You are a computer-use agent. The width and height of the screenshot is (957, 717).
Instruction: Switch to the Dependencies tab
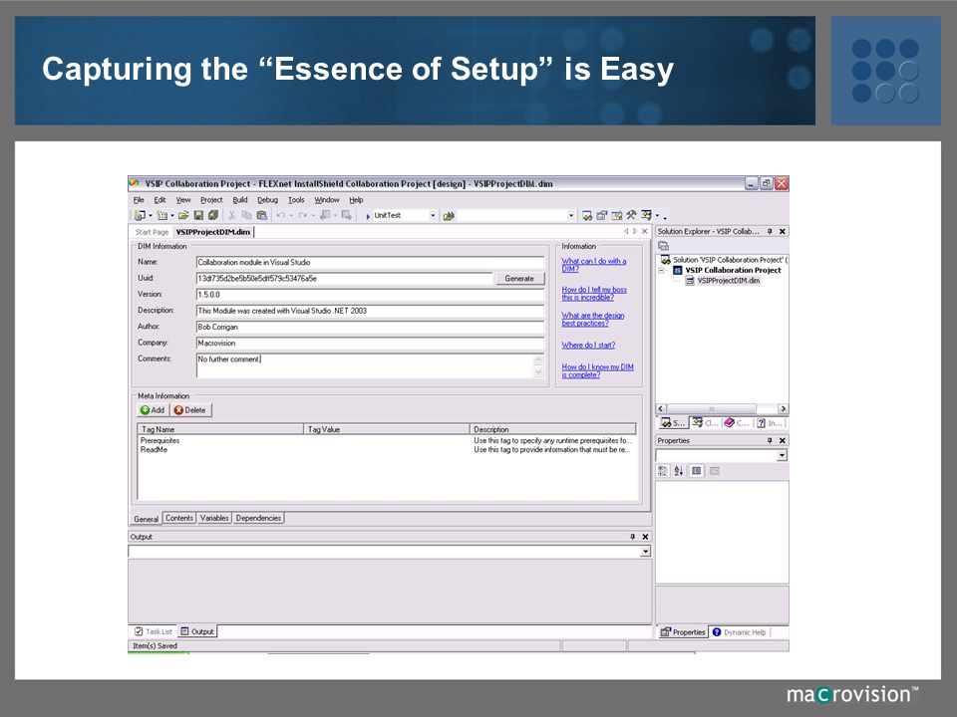pyautogui.click(x=258, y=518)
